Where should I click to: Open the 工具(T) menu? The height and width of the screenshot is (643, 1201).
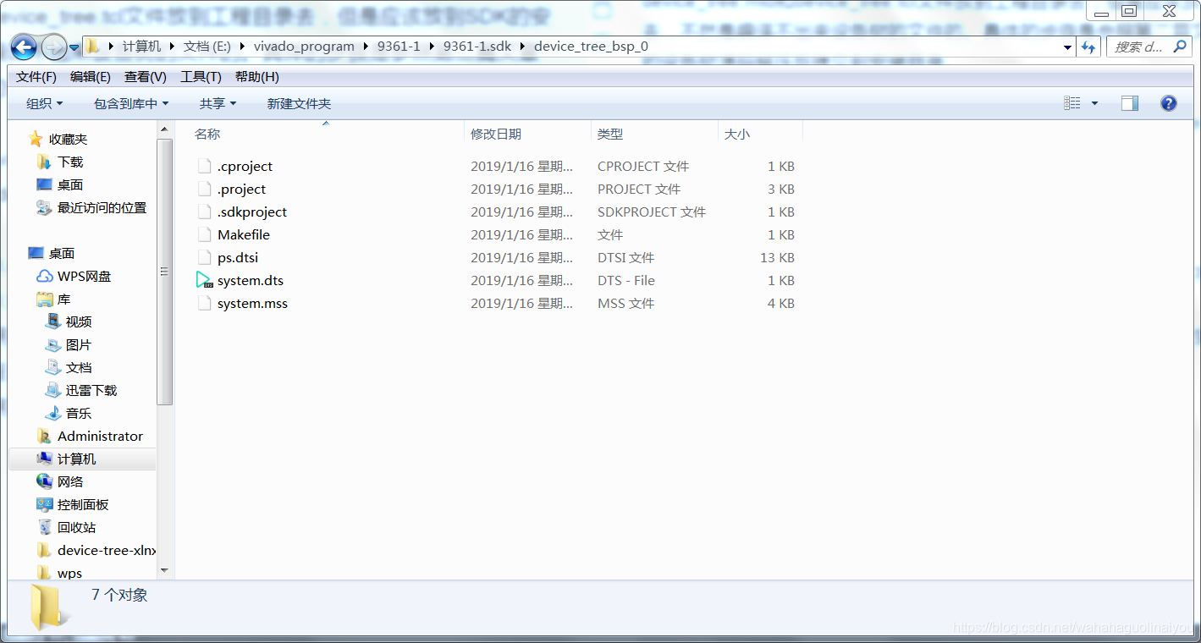[201, 77]
